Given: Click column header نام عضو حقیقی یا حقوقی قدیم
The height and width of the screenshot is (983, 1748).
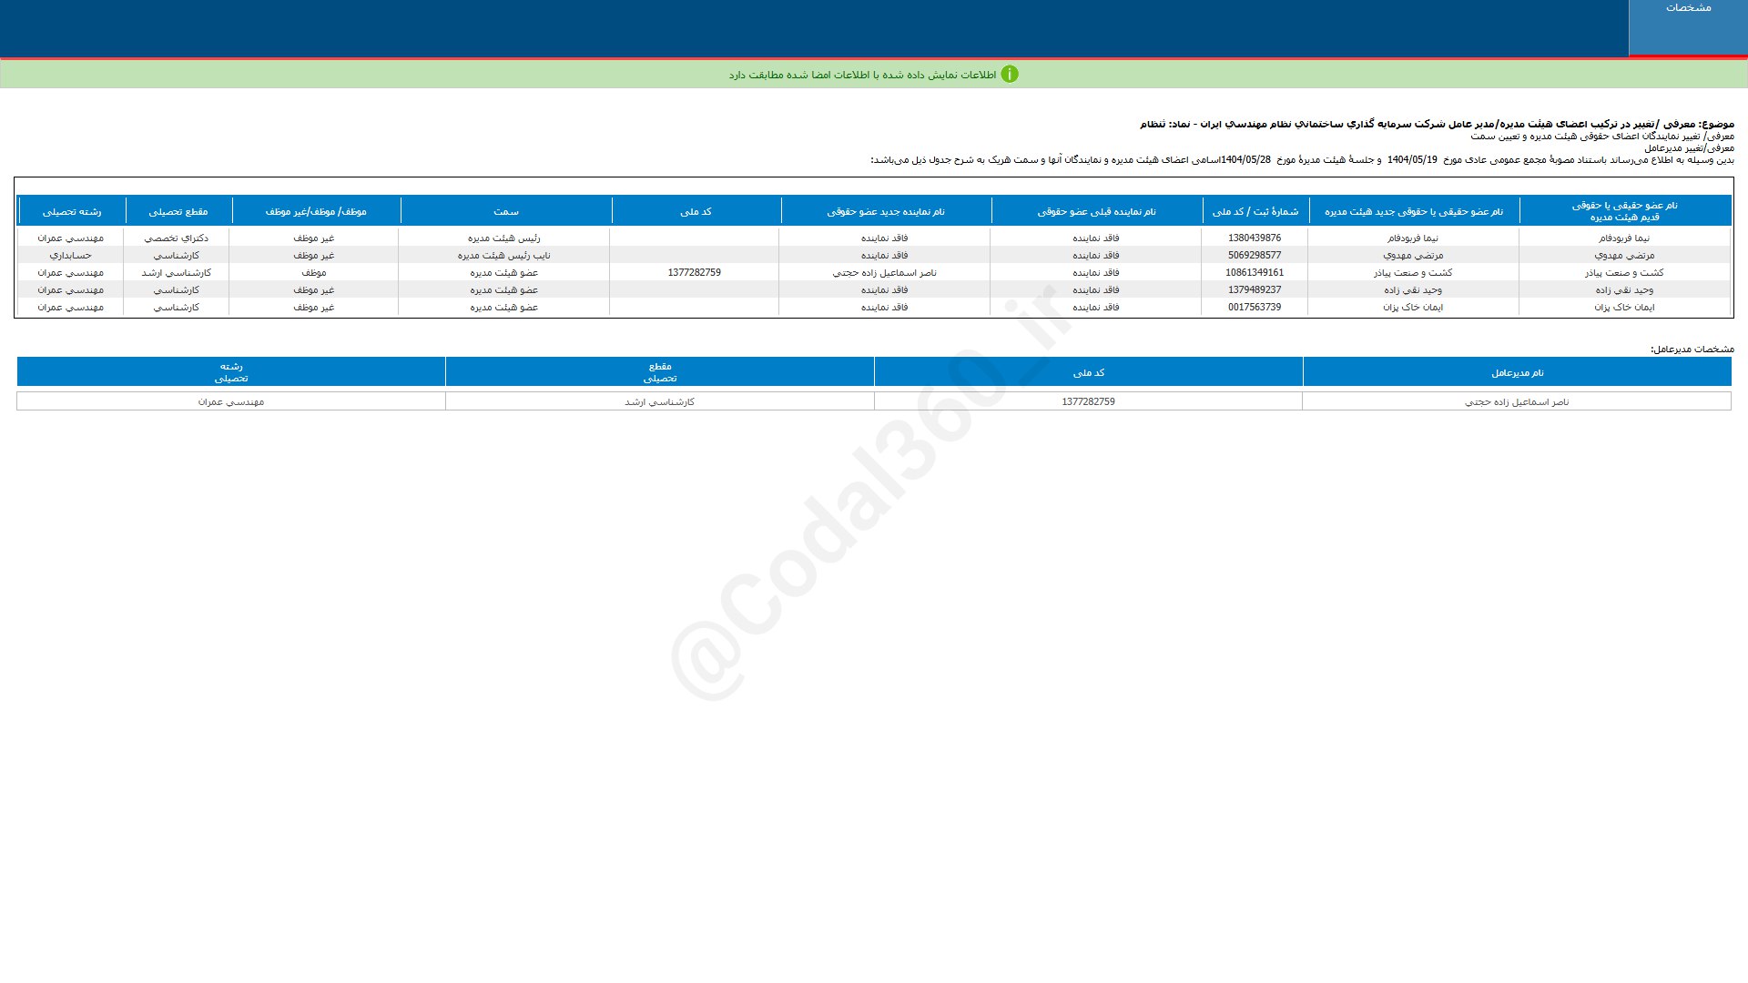Looking at the screenshot, I should pyautogui.click(x=1624, y=211).
